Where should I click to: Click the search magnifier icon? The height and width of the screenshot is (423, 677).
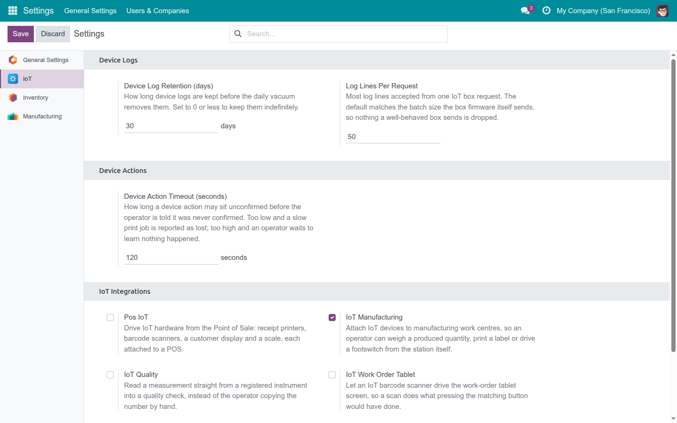tap(238, 34)
